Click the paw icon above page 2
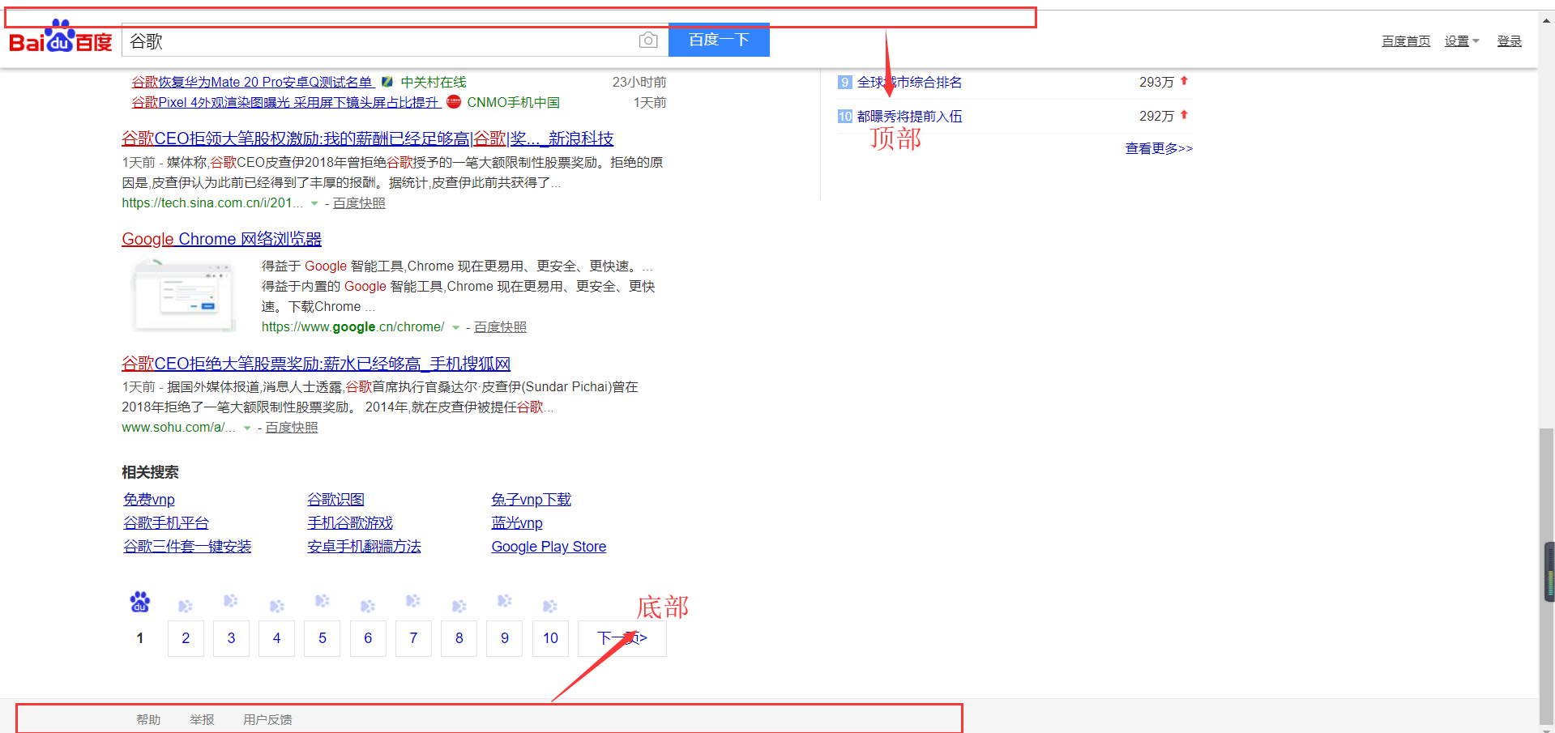 tap(186, 606)
